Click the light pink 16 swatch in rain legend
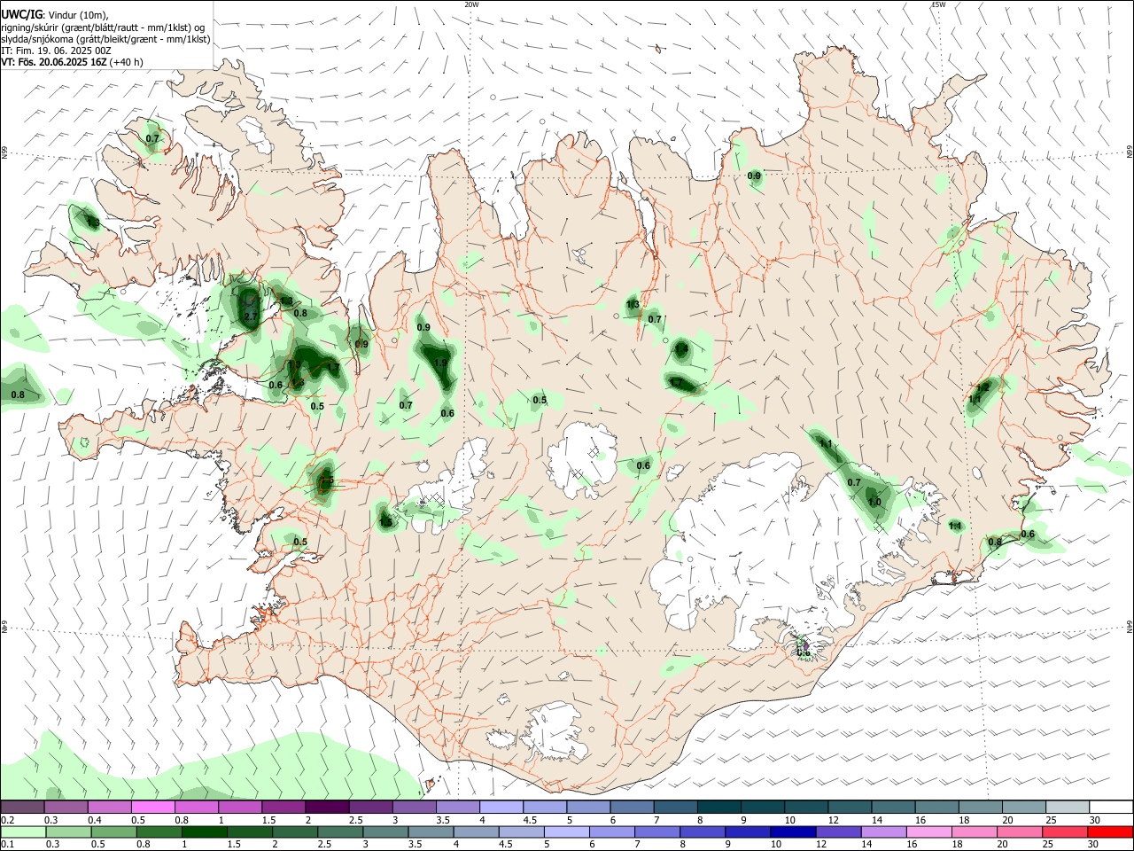 click(x=930, y=832)
